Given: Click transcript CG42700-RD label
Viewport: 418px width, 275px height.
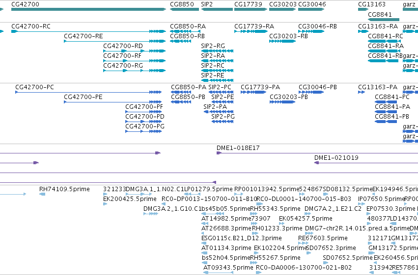Looking at the screenshot, I should pyautogui.click(x=123, y=46).
